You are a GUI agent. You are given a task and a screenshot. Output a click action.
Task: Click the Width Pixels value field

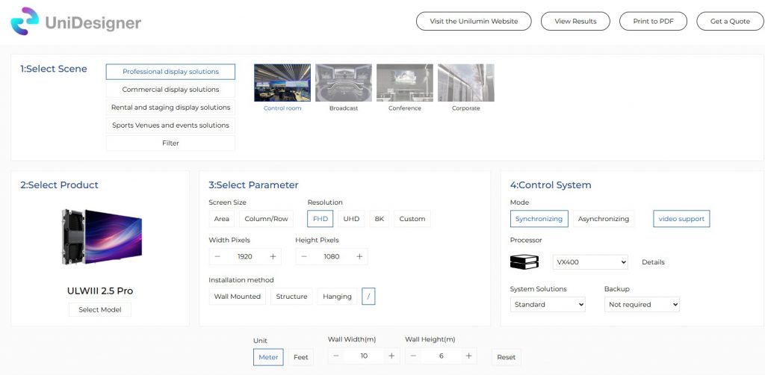click(x=245, y=256)
